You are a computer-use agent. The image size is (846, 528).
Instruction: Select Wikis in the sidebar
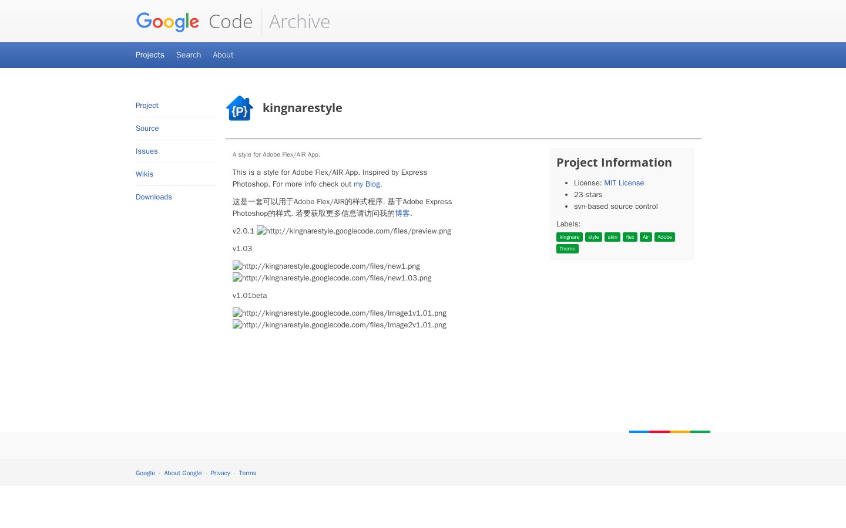point(145,174)
